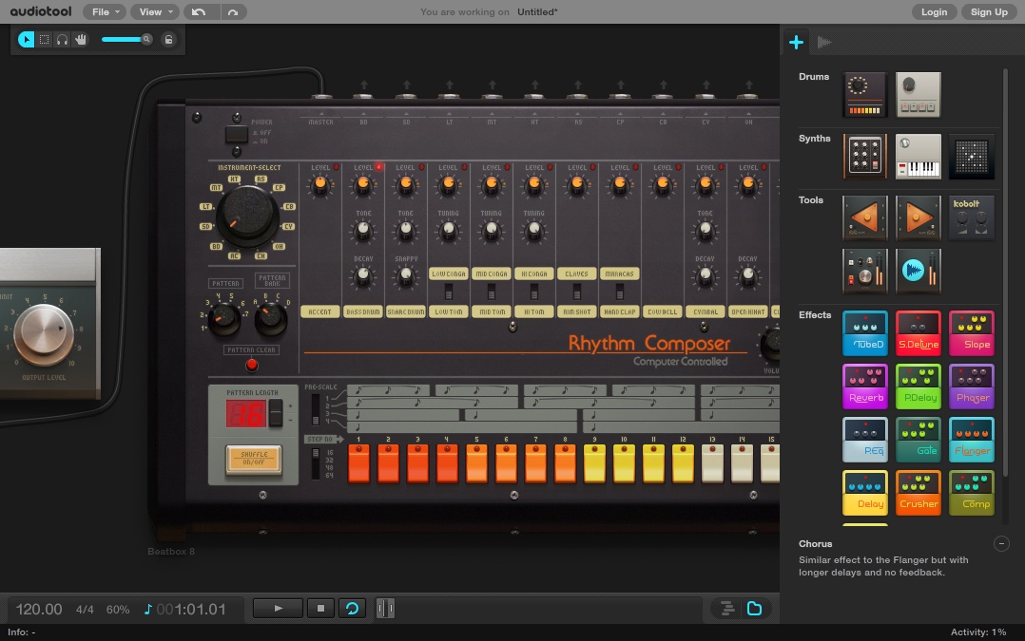Click the 120.00 tempo field

[x=39, y=610]
